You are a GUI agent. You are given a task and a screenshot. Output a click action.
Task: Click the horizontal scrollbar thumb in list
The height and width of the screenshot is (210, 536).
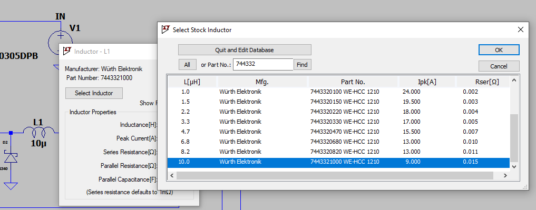click(335, 175)
